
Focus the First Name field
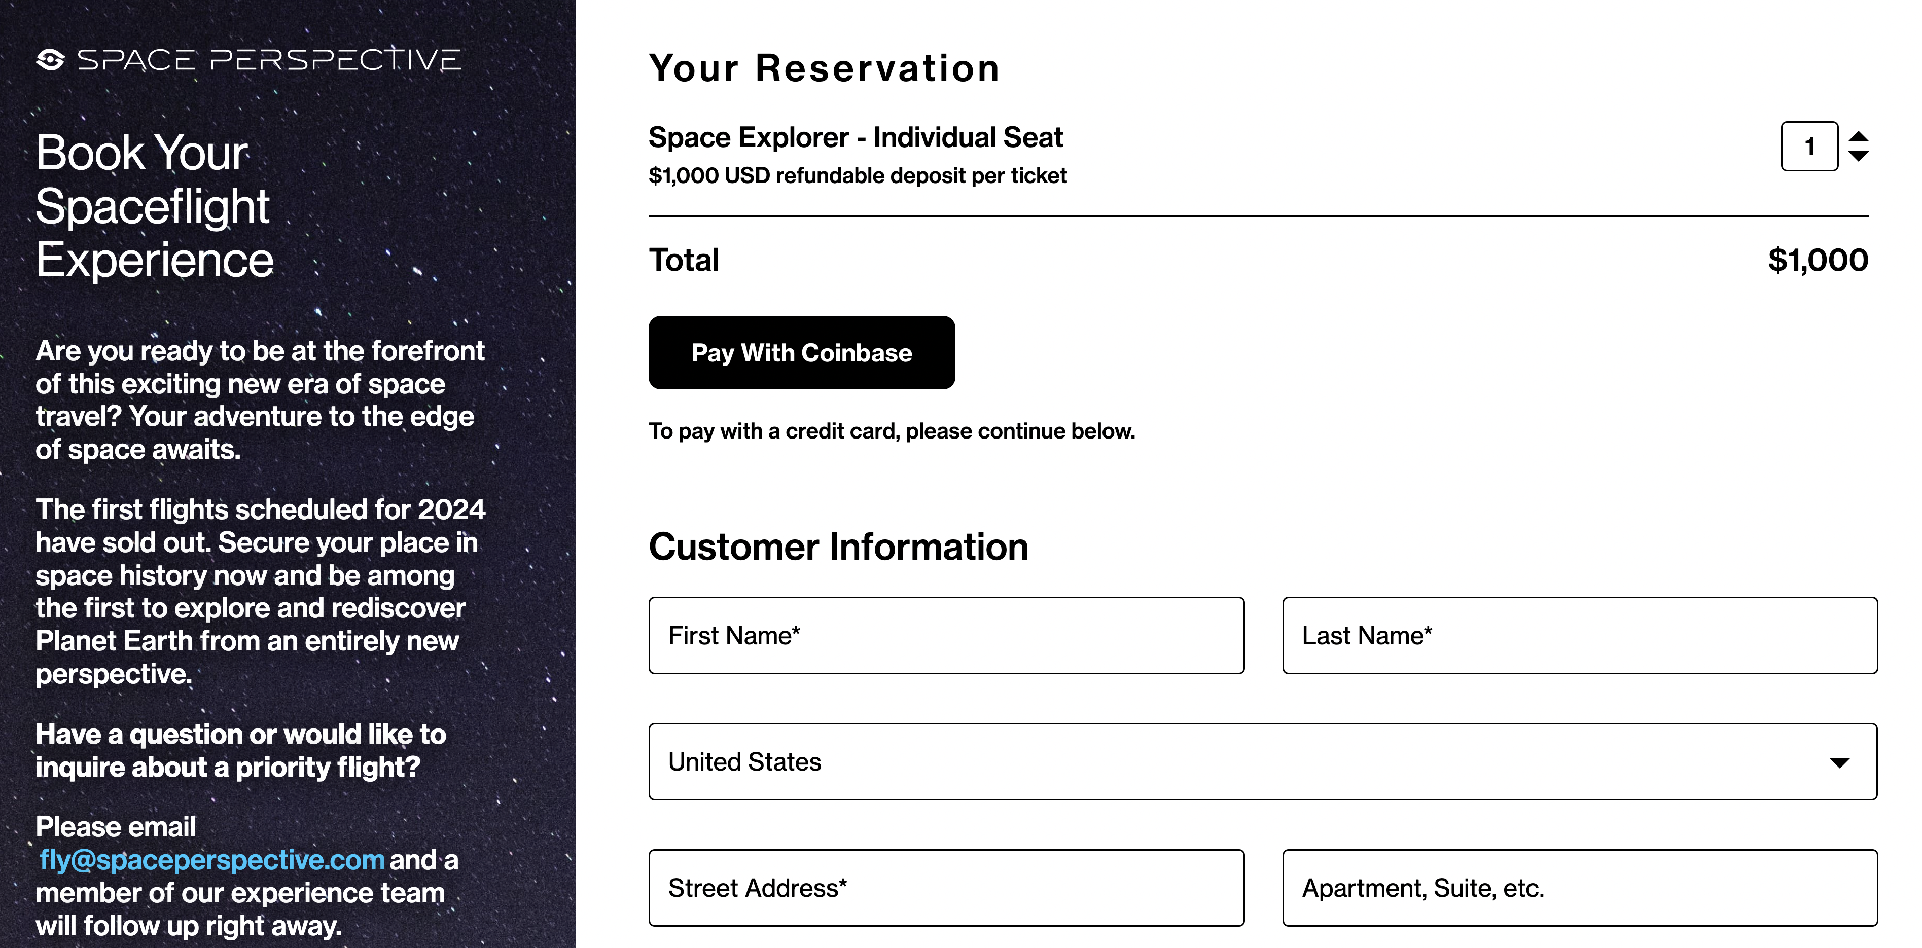coord(945,636)
